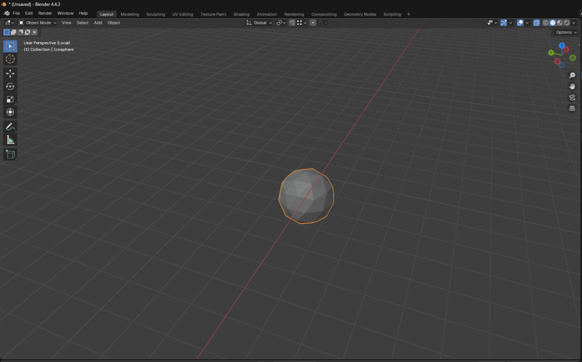The image size is (582, 362).
Task: Switch to solid viewport shading
Action: click(552, 23)
